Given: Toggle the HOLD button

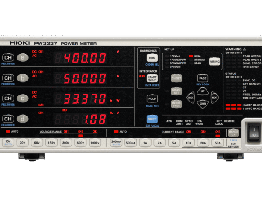Looking at the screenshot, I should (x=152, y=99).
